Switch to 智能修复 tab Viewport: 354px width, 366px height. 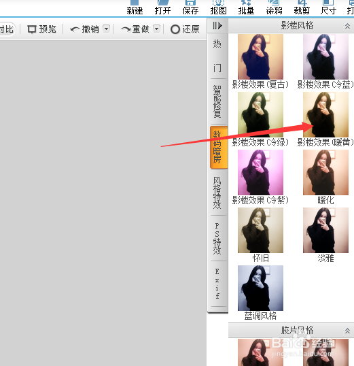(x=217, y=101)
